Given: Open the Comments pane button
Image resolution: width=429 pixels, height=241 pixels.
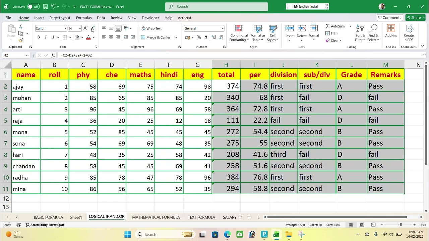Looking at the screenshot, I should tap(389, 18).
